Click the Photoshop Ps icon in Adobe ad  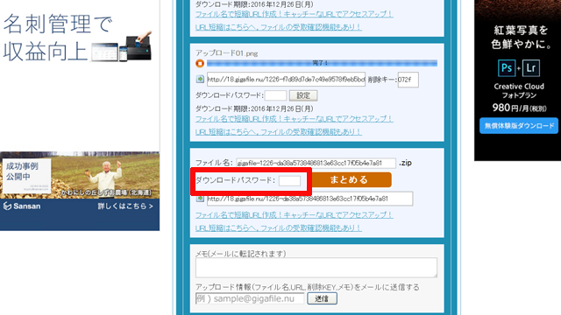507,68
